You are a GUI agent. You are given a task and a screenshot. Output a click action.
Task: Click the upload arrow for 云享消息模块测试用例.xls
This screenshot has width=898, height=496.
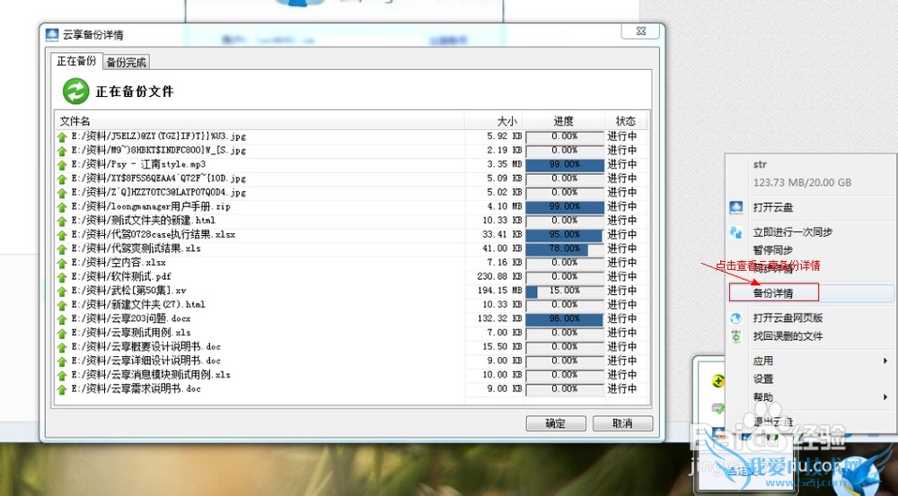[x=62, y=375]
